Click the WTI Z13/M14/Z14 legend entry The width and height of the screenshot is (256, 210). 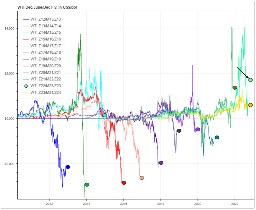click(x=42, y=26)
